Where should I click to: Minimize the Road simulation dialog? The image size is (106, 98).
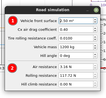coord(87,10)
